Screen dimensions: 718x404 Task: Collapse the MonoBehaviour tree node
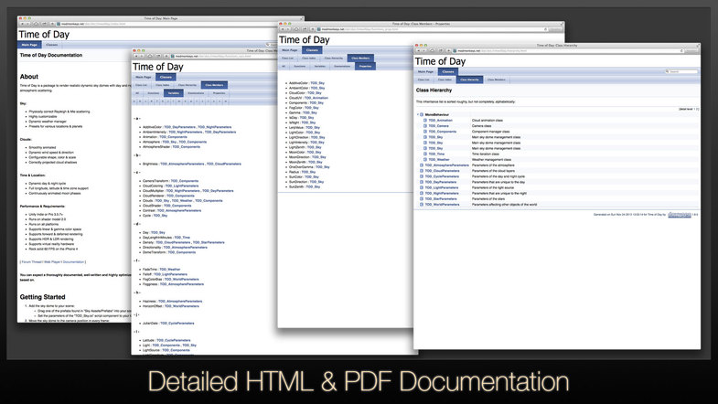(418, 115)
